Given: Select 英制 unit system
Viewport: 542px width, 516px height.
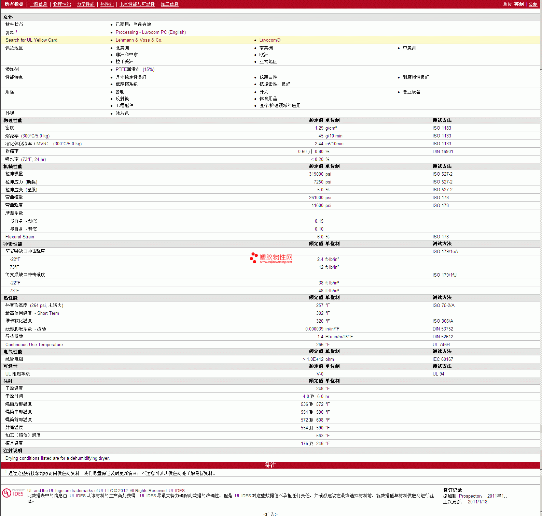Looking at the screenshot, I should 519,4.
